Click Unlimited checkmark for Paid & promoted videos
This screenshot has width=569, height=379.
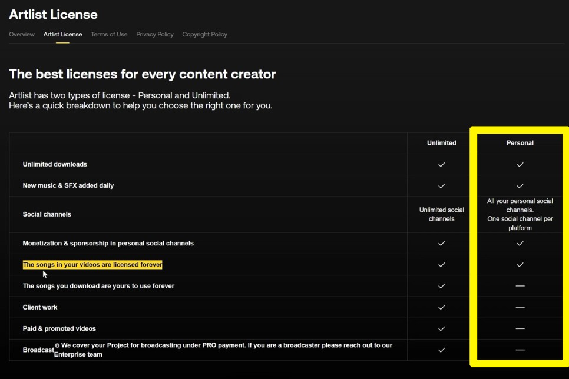(x=441, y=329)
